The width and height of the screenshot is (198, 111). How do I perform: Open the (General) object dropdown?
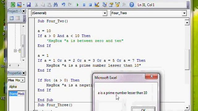pos(69,13)
